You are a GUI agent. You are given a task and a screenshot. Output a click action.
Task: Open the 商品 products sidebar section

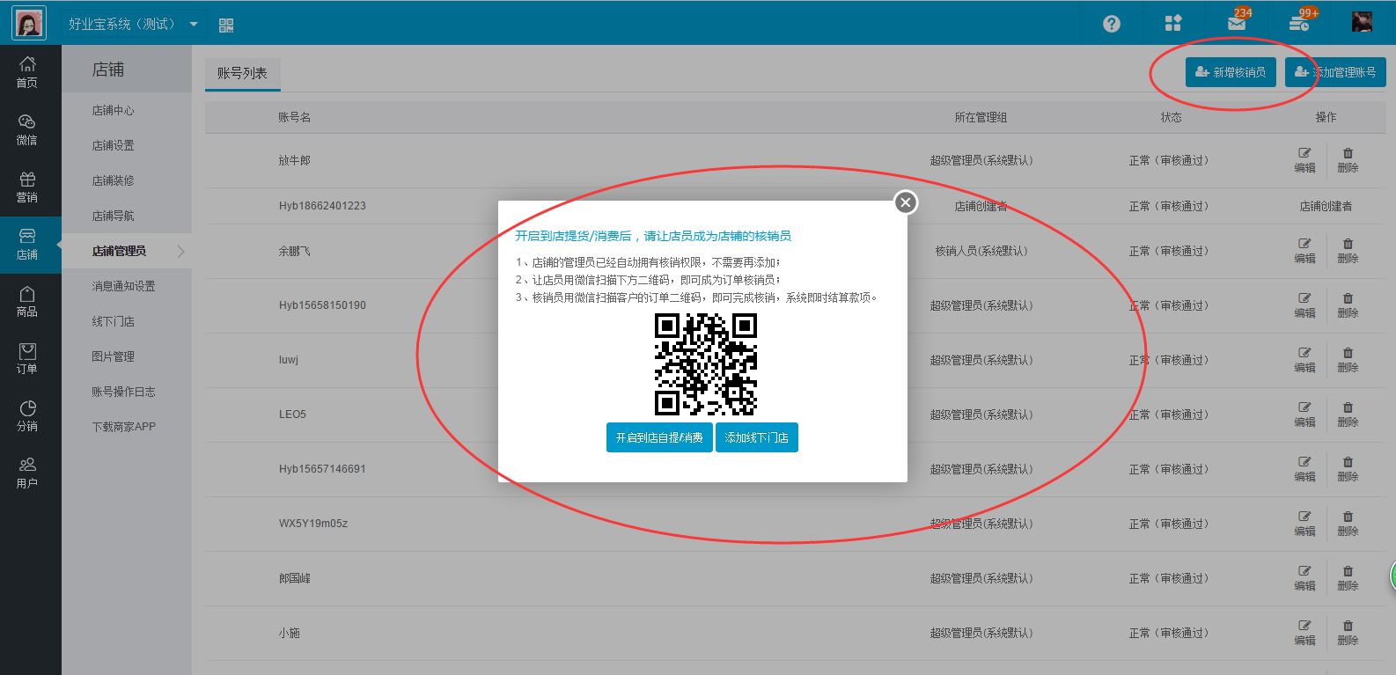(x=27, y=301)
